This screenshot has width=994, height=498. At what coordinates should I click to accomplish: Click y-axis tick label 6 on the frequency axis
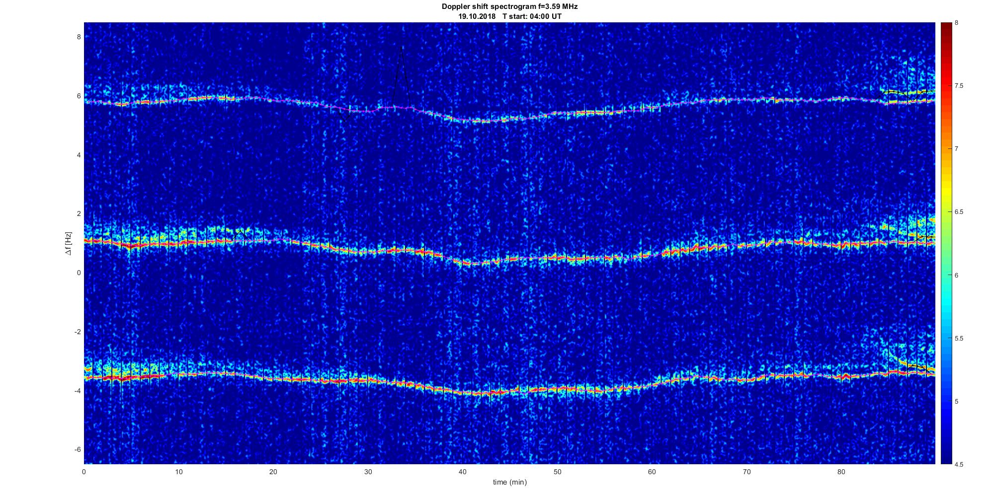point(79,96)
